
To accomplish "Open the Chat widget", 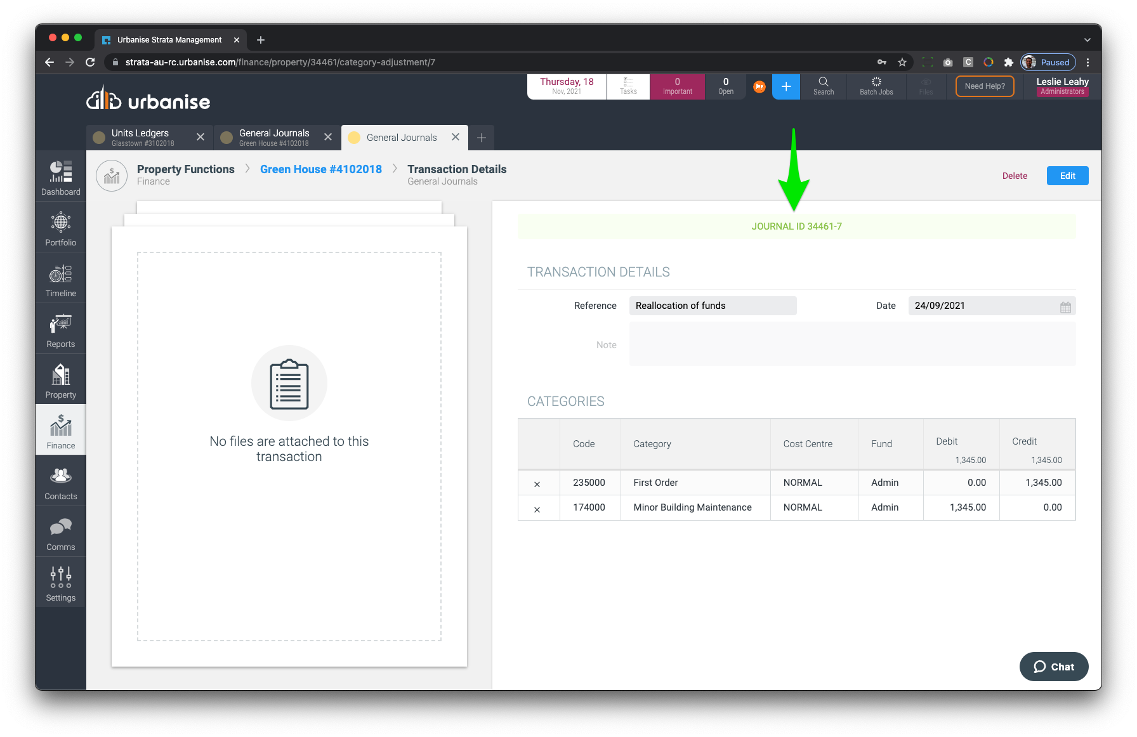I will (1054, 667).
